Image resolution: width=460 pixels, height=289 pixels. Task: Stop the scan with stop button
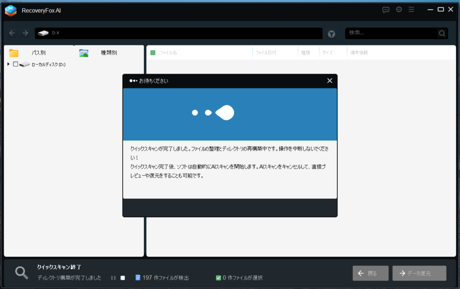(x=123, y=278)
